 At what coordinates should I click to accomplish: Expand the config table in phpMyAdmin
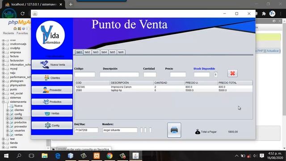(8, 114)
